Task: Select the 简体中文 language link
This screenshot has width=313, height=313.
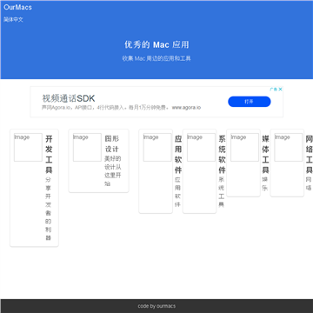Action: (x=13, y=20)
